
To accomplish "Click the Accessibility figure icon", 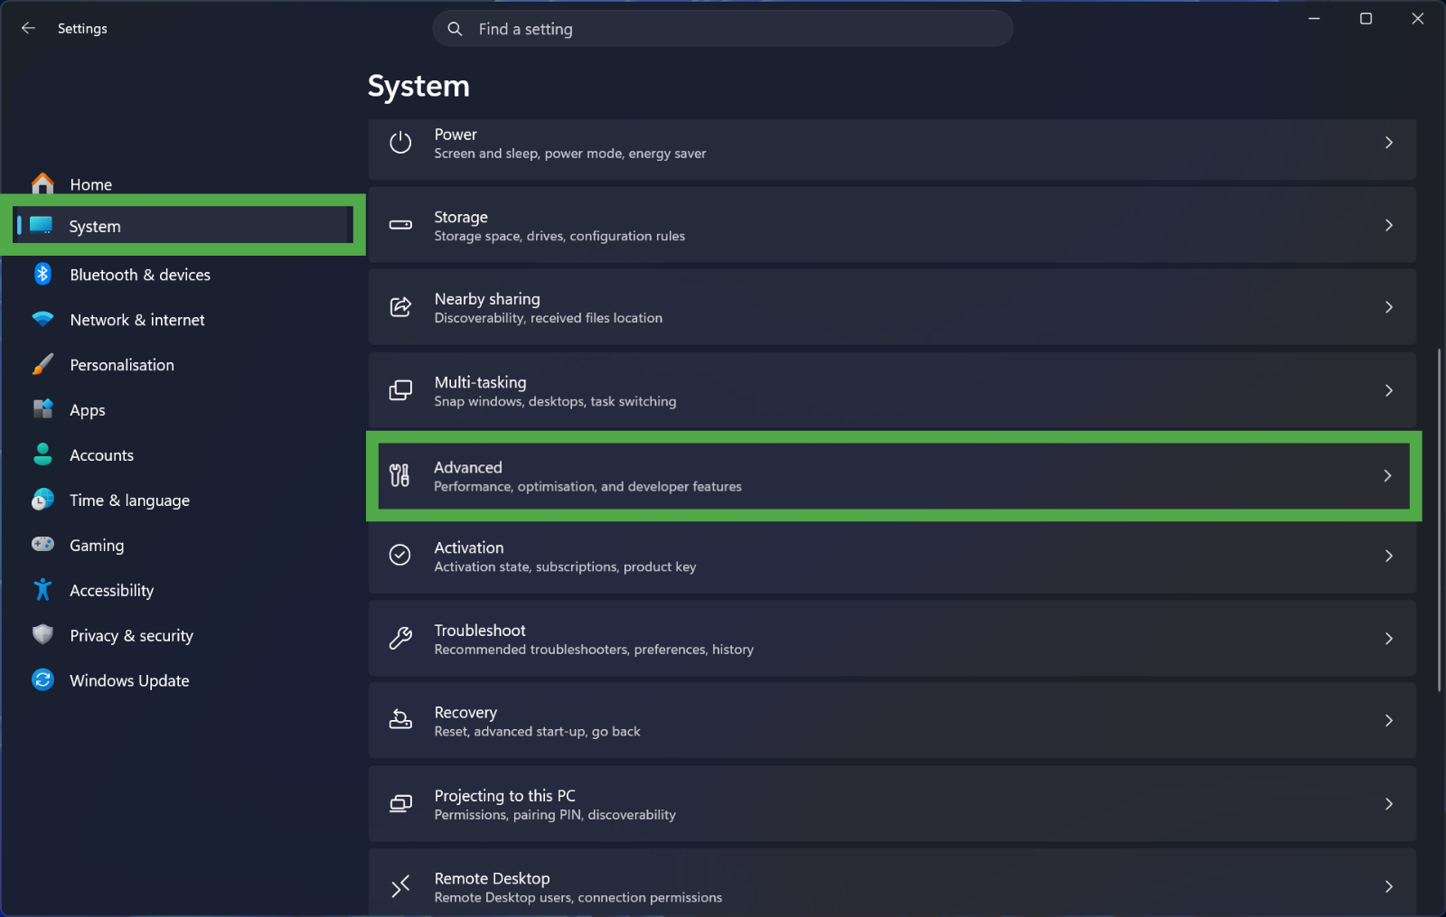I will click(42, 590).
